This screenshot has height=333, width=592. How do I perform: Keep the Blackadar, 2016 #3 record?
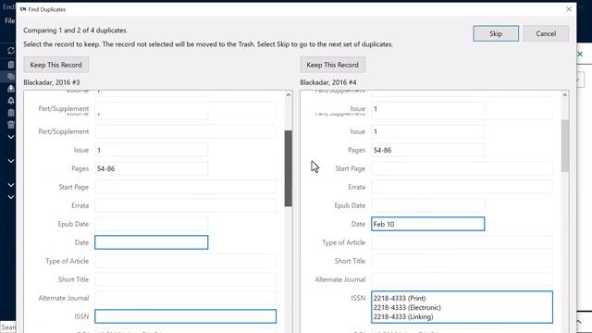click(x=55, y=65)
